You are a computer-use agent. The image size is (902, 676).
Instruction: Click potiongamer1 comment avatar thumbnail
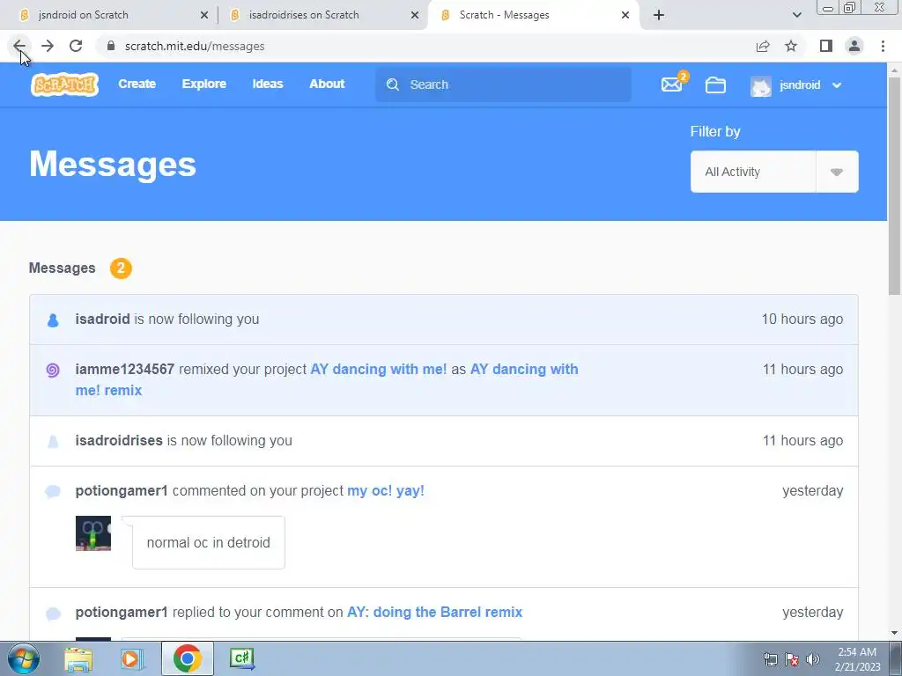93,533
